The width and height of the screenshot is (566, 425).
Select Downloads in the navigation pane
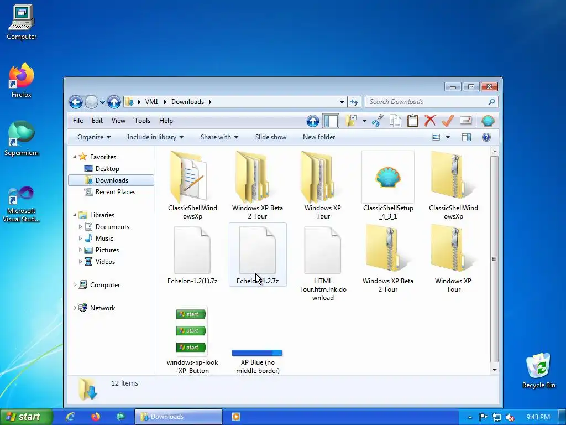point(111,180)
